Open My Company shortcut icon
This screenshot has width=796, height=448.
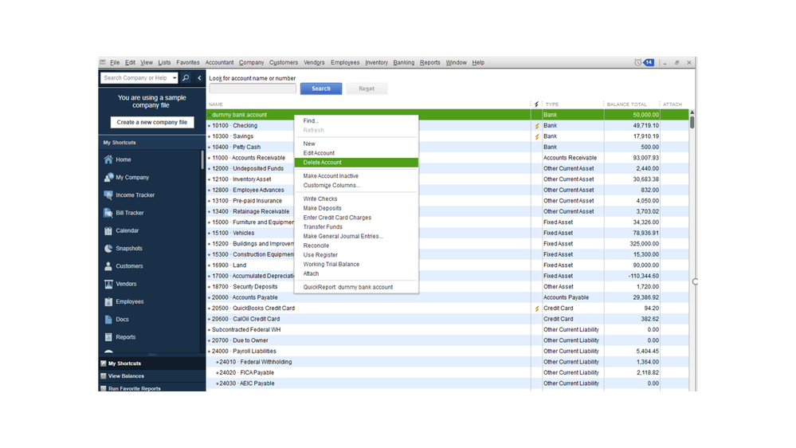(108, 177)
